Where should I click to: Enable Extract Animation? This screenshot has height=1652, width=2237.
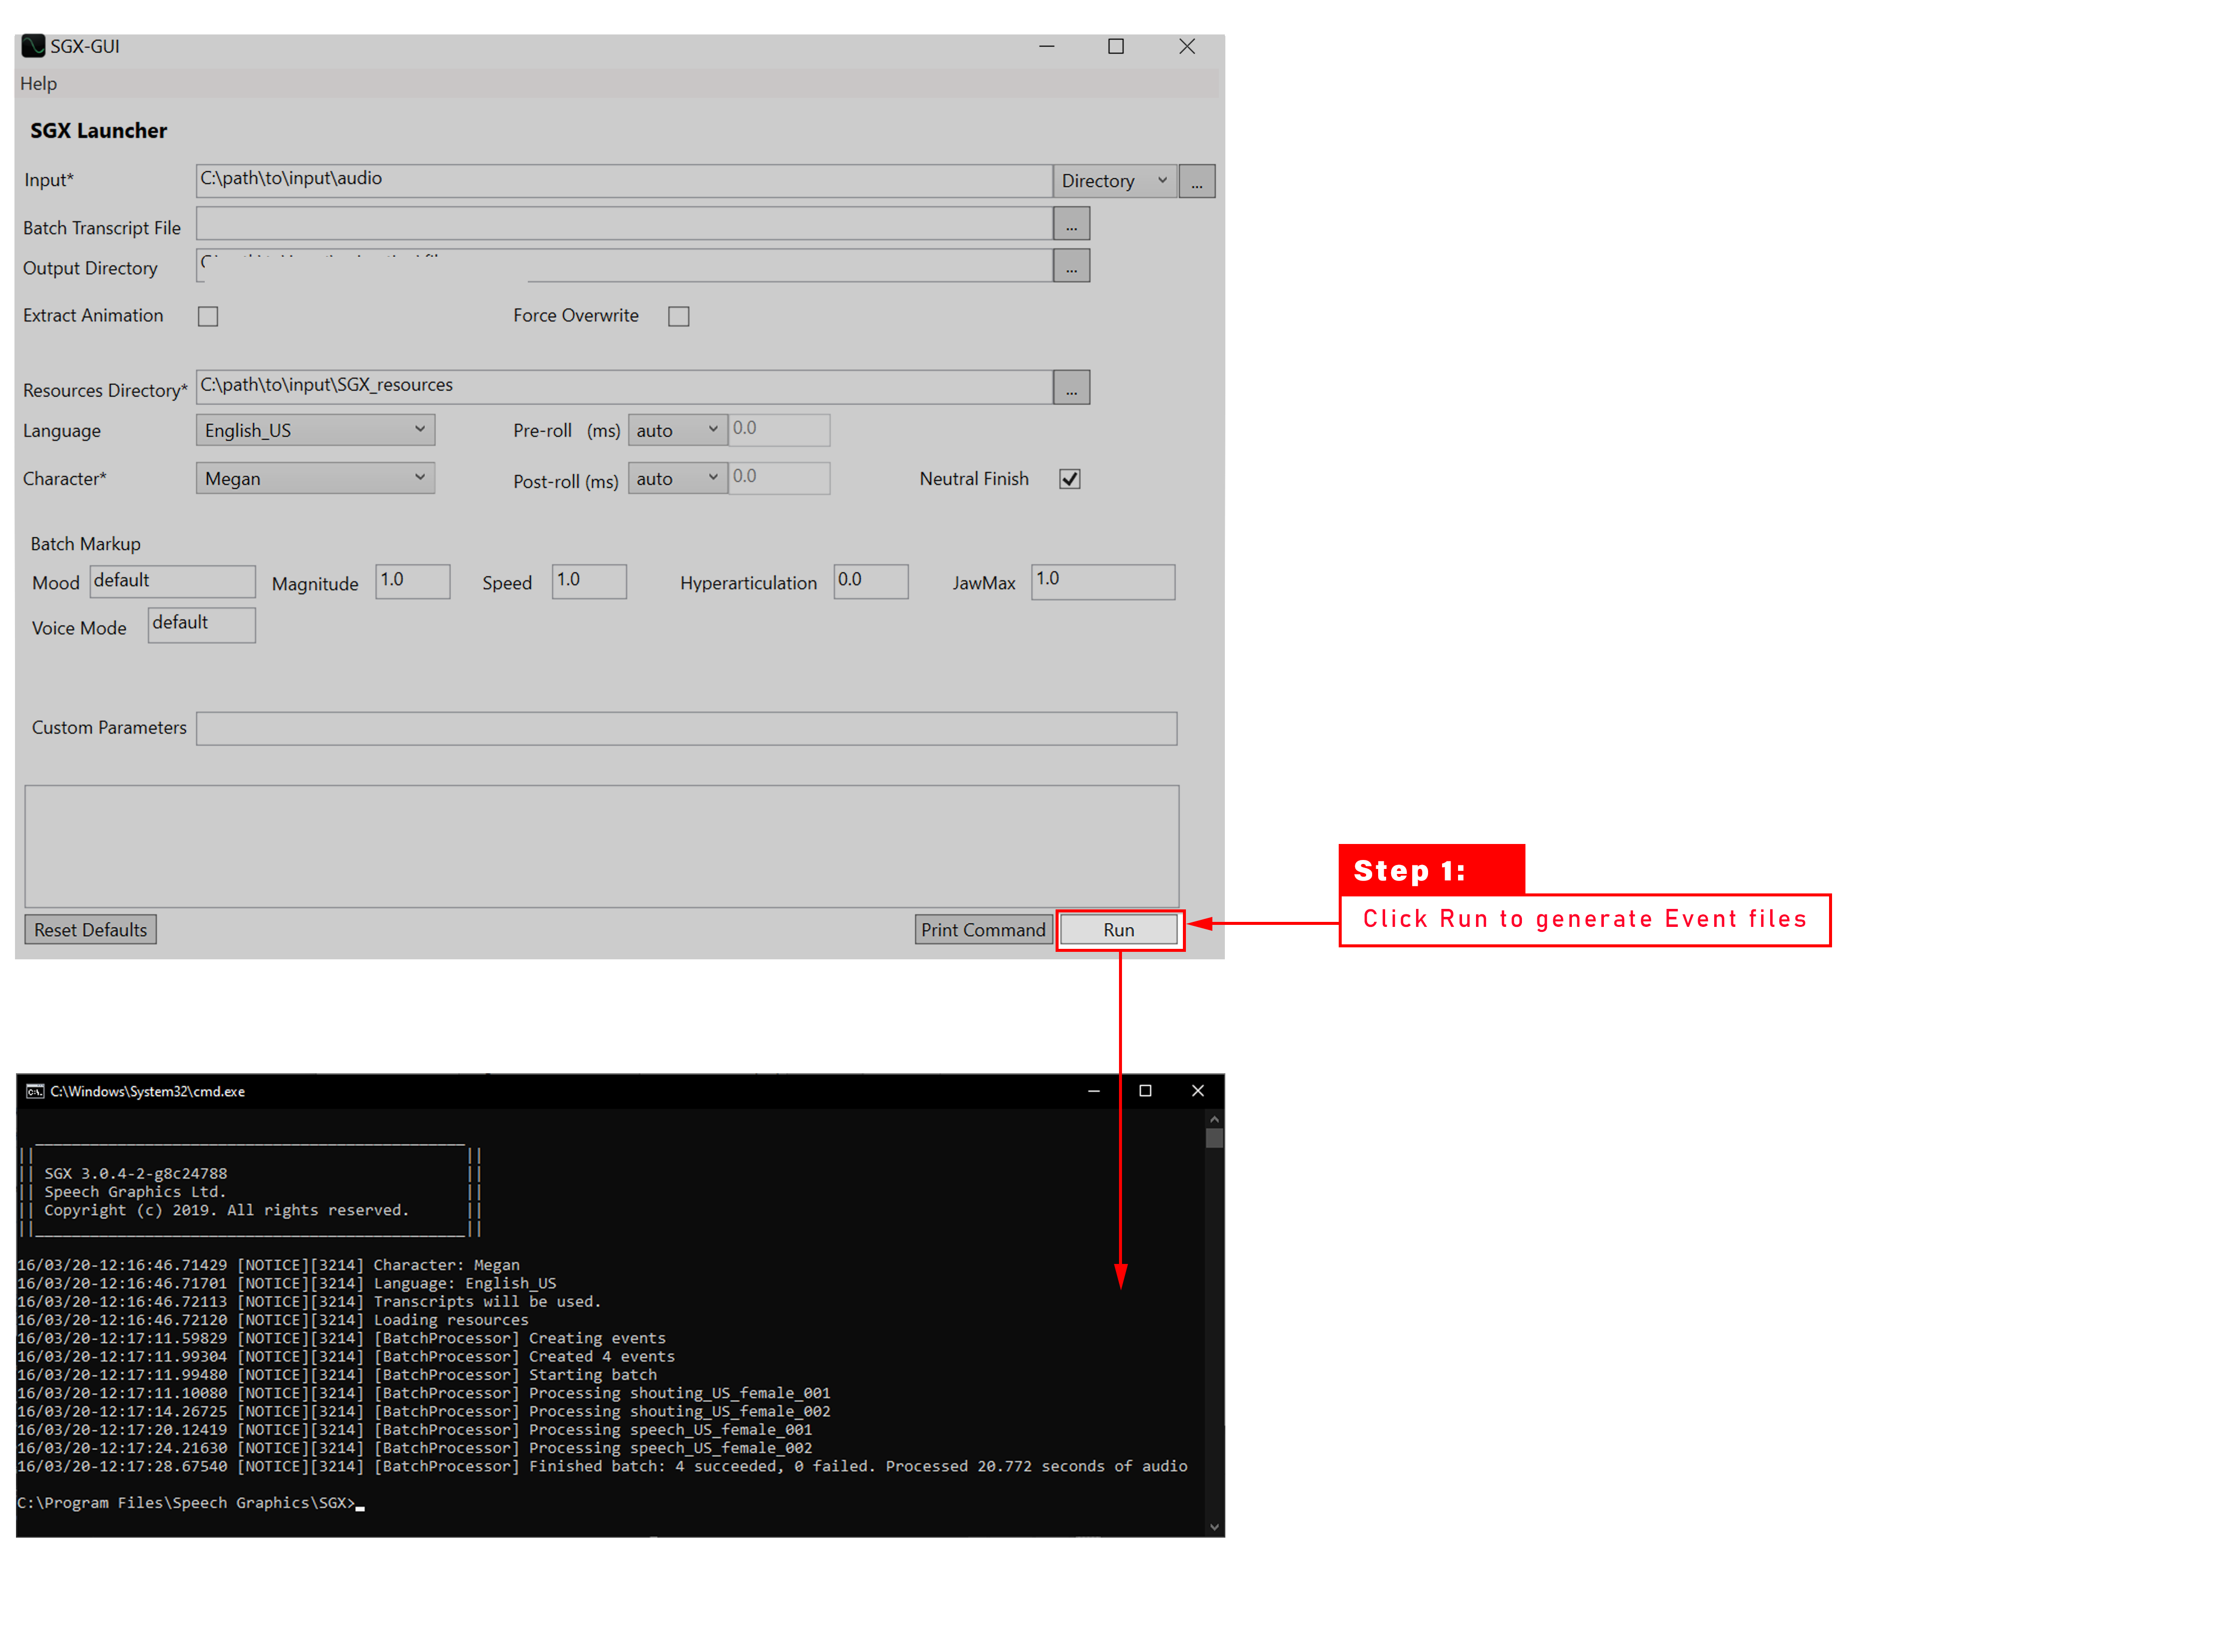208,316
